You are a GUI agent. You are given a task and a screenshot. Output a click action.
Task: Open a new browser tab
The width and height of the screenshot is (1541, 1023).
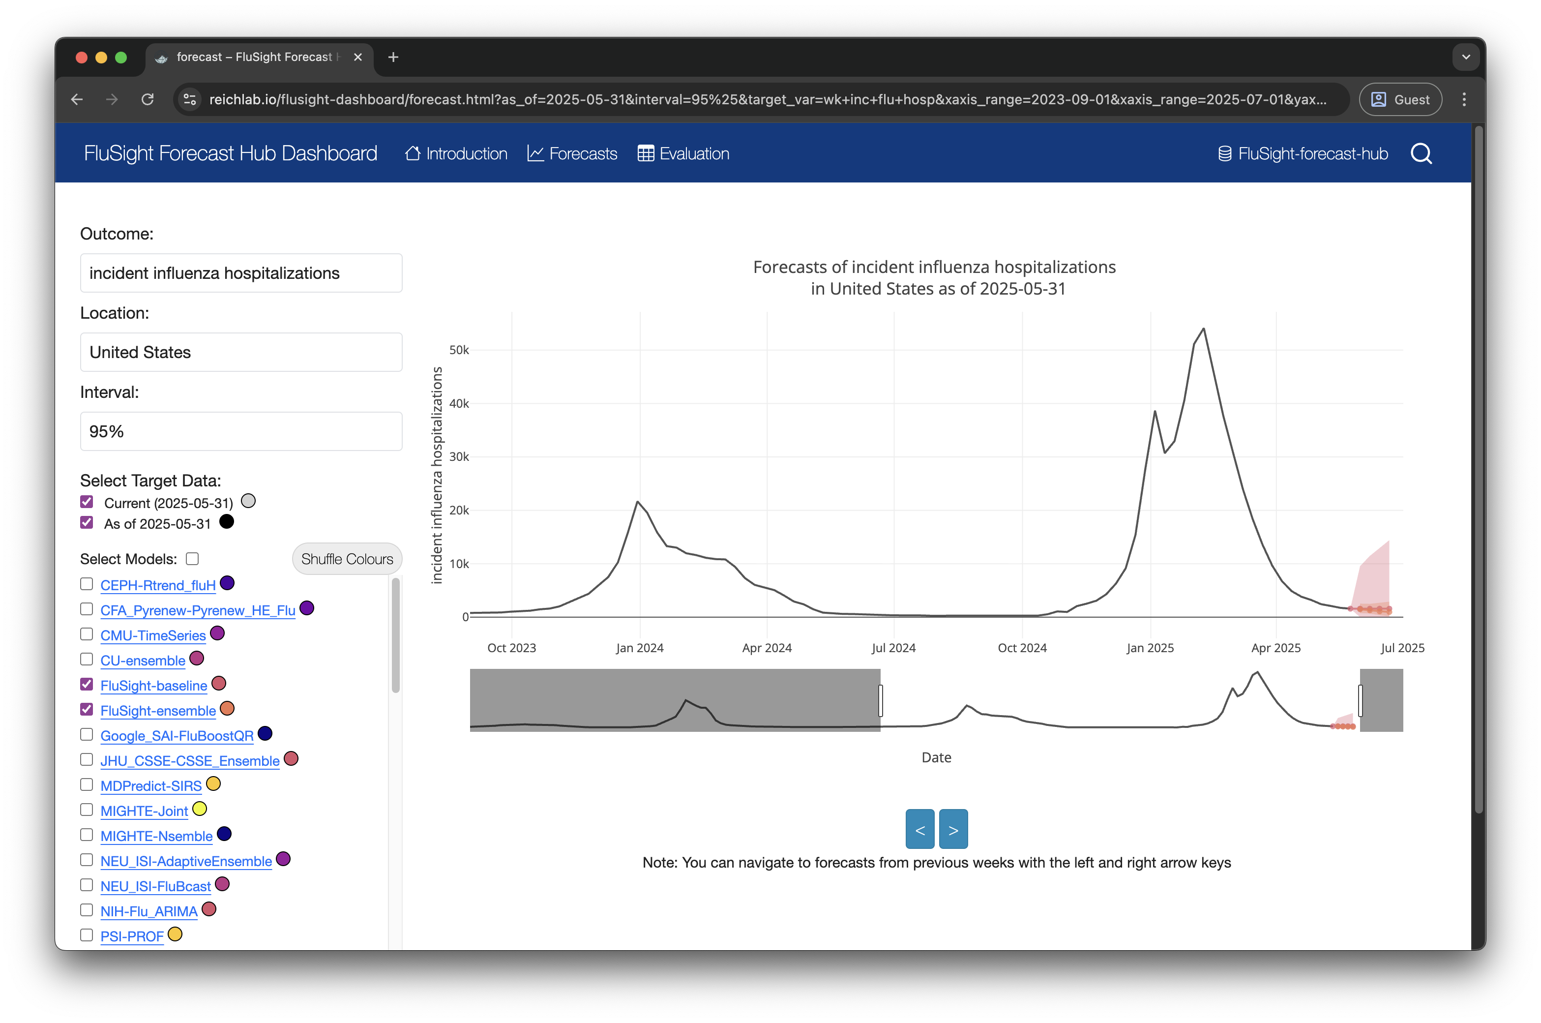click(x=393, y=58)
